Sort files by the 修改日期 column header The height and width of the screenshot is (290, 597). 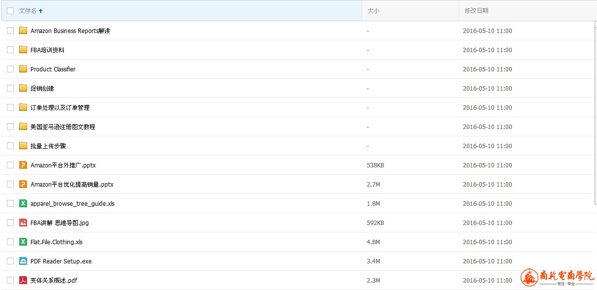tap(476, 11)
